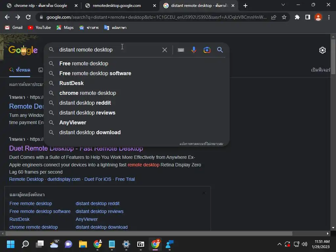Click in the search text field
The height and width of the screenshot is (252, 336).
coord(109,50)
